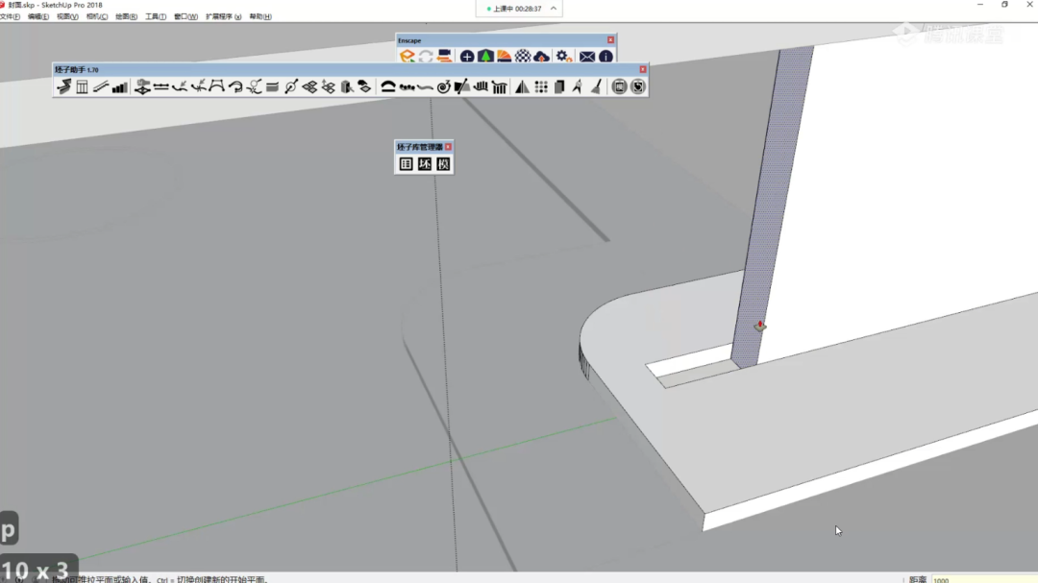Screen dimensions: 1038x583
Task: Click the building block icon in 坯子助手
Action: 346,86
